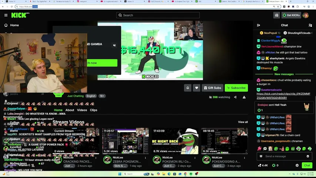Open a new browser tab with plus

(290, 1)
